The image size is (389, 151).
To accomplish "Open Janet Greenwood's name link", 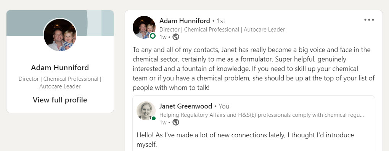I will tap(186, 106).
